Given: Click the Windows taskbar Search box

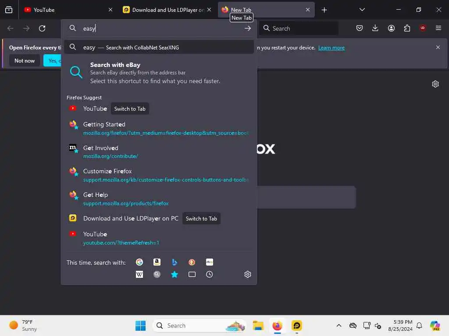Looking at the screenshot, I should [200, 325].
